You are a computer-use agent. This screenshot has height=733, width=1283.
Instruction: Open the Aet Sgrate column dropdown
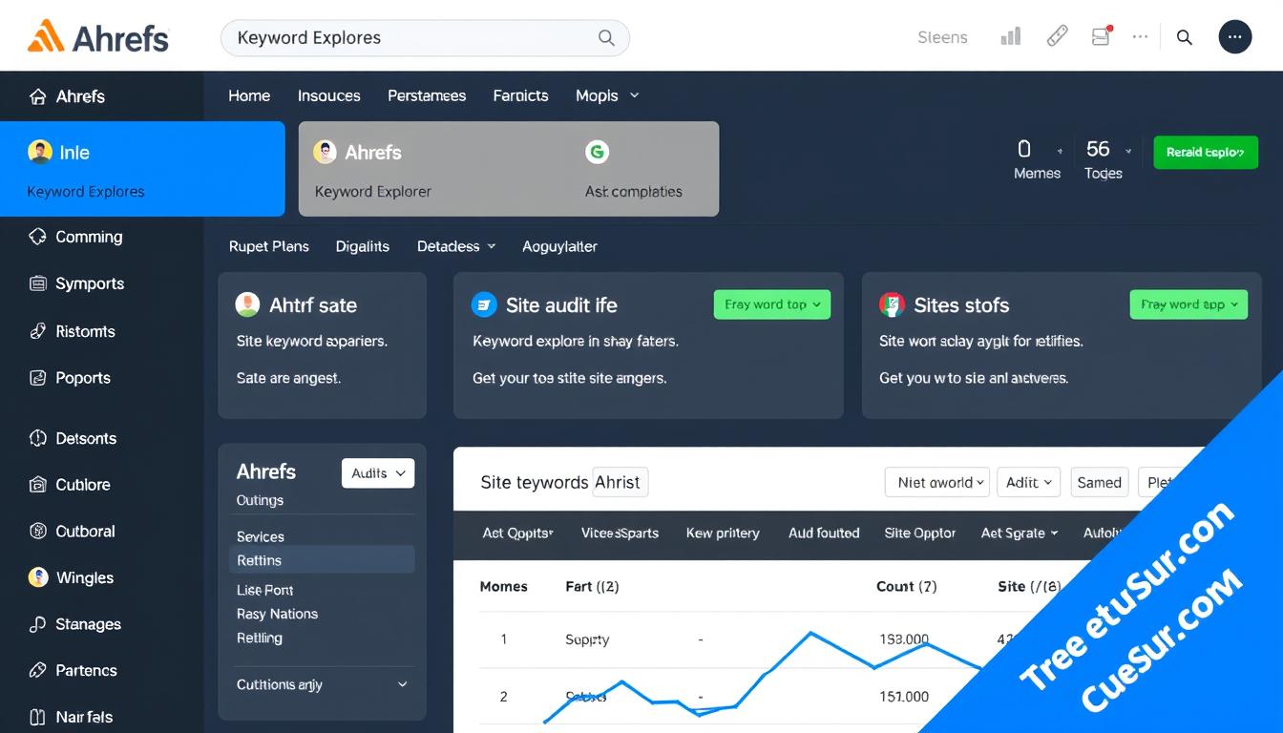click(x=1020, y=534)
